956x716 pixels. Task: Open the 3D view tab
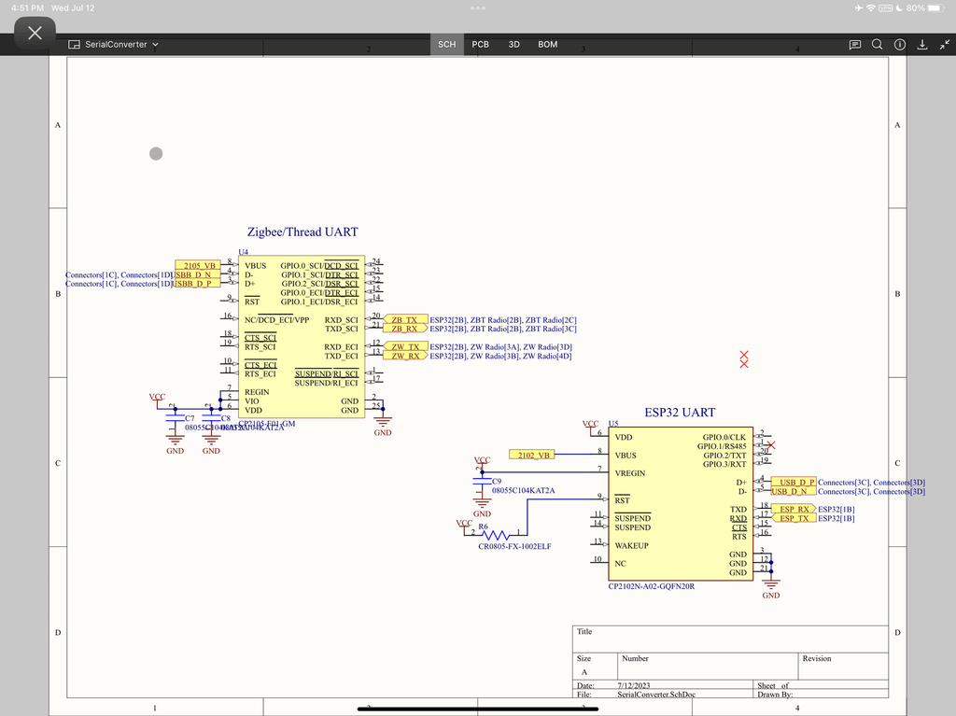click(x=514, y=45)
